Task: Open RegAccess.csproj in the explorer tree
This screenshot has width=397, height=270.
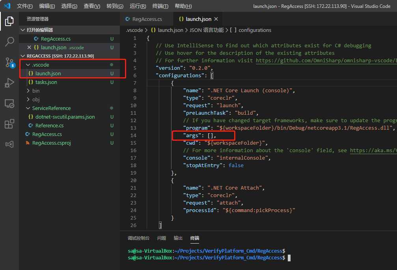Action: click(69, 143)
